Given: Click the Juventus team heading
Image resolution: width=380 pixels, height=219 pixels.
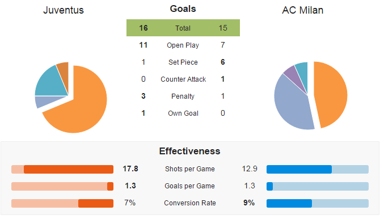Looking at the screenshot, I should click(x=64, y=10).
